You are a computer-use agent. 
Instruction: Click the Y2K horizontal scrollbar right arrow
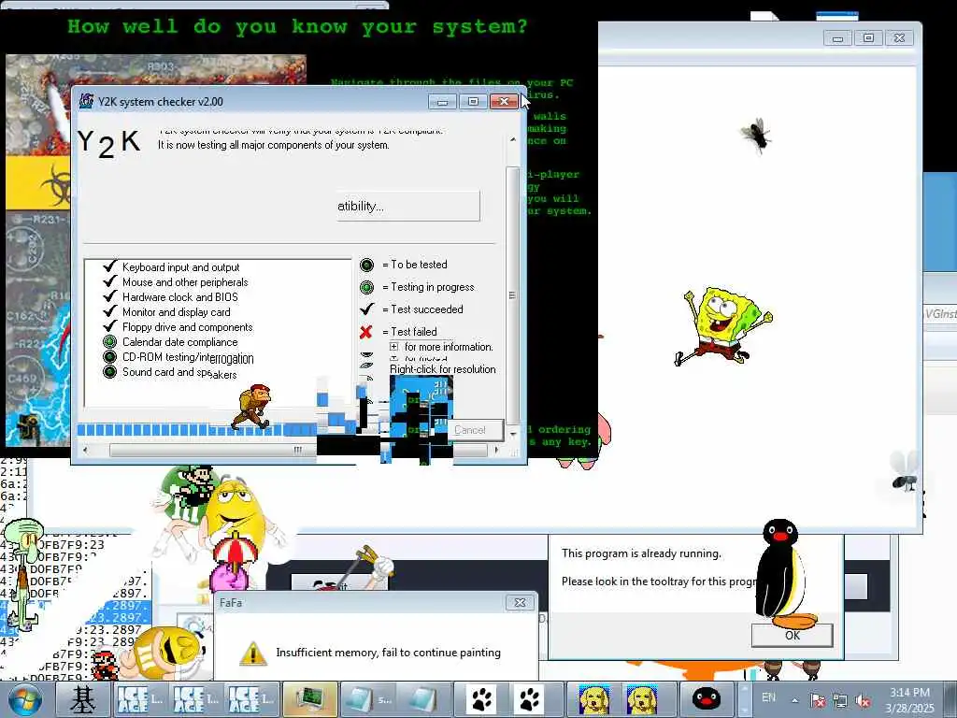click(496, 450)
